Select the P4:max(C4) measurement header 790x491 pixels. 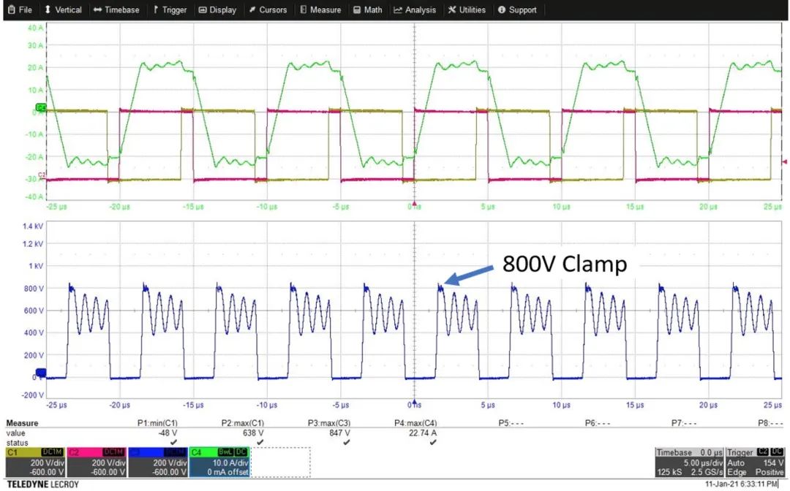[x=415, y=423]
